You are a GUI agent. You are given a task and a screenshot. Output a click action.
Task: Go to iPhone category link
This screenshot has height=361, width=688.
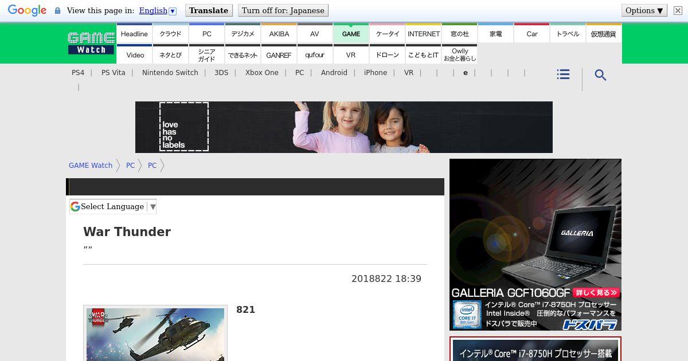[376, 73]
